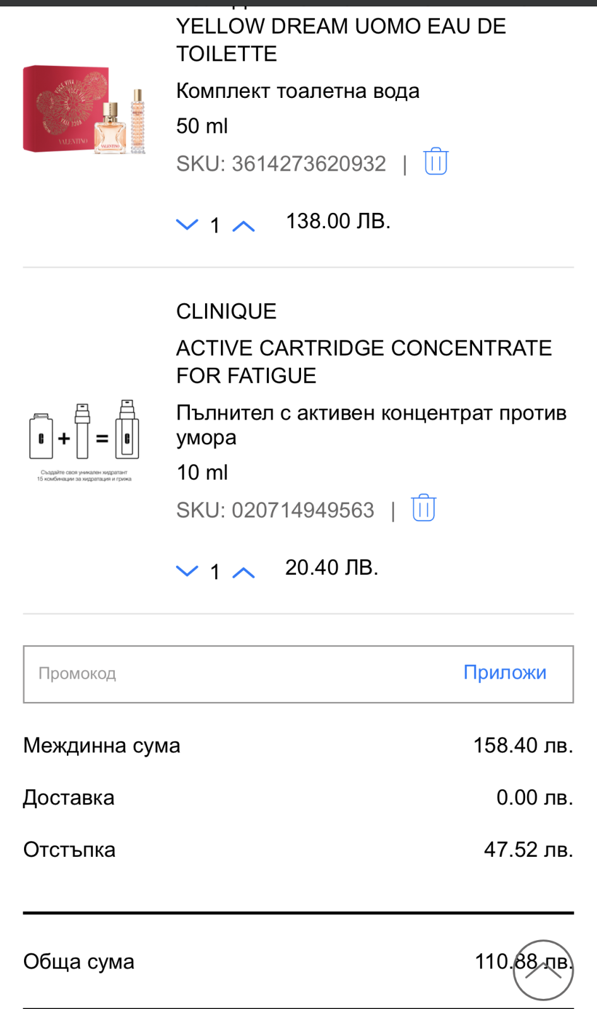The image size is (597, 1009).
Task: Open the Yellow Dream Uomo Eau de Toilette title
Action: pyautogui.click(x=341, y=40)
